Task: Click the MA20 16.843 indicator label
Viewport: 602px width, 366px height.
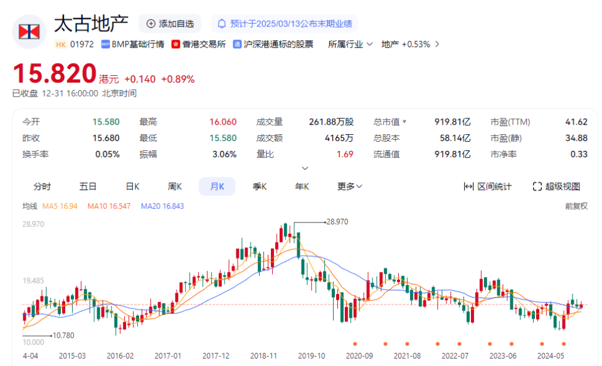Action: pyautogui.click(x=162, y=206)
